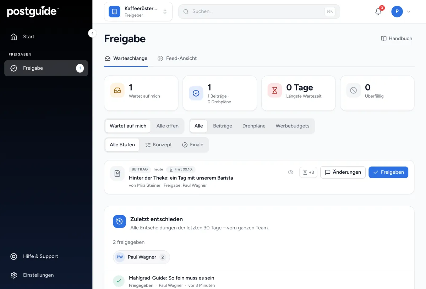Image resolution: width=426 pixels, height=289 pixels.
Task: Filter stage to Finale
Action: pos(193,144)
